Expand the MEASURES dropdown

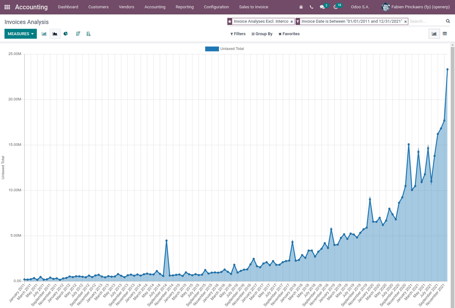(x=20, y=34)
